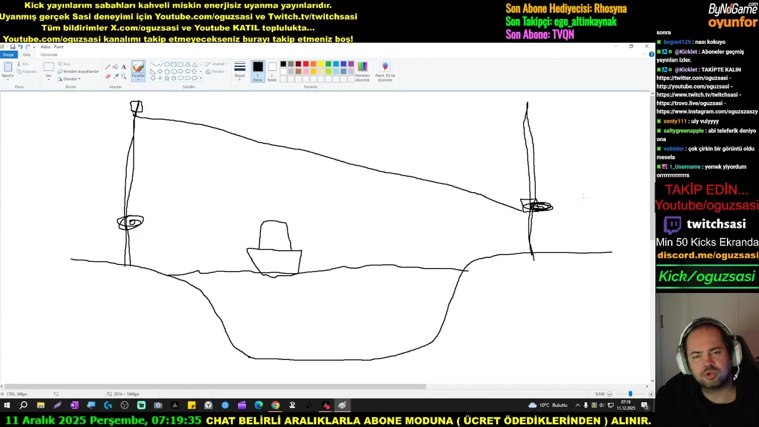Screen dimensions: 759x427
Task: Click the Paint help question mark icon
Action: [x=652, y=55]
